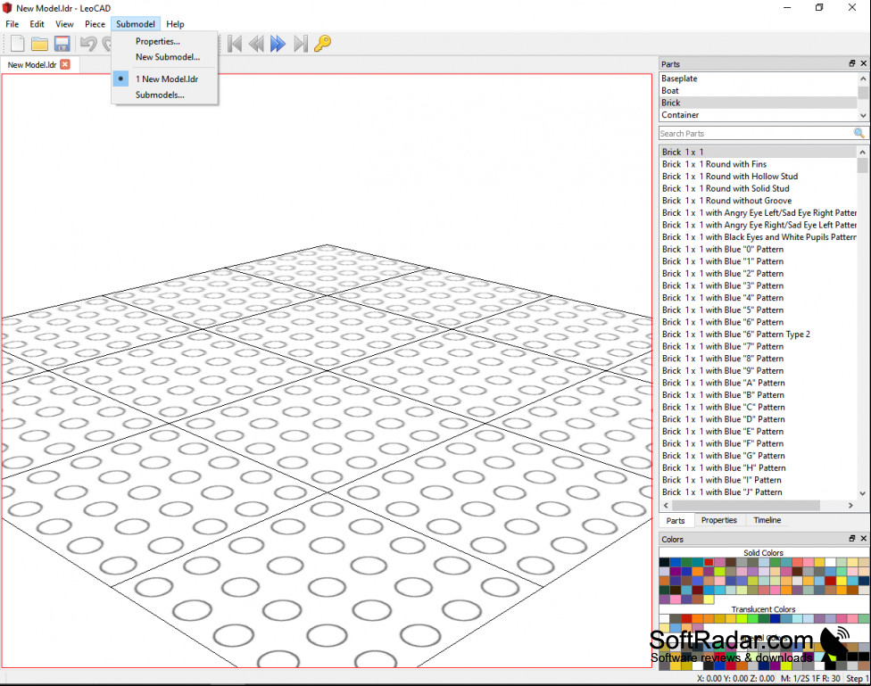
Task: Click the LeoCAD app icon in title bar
Action: (7, 8)
